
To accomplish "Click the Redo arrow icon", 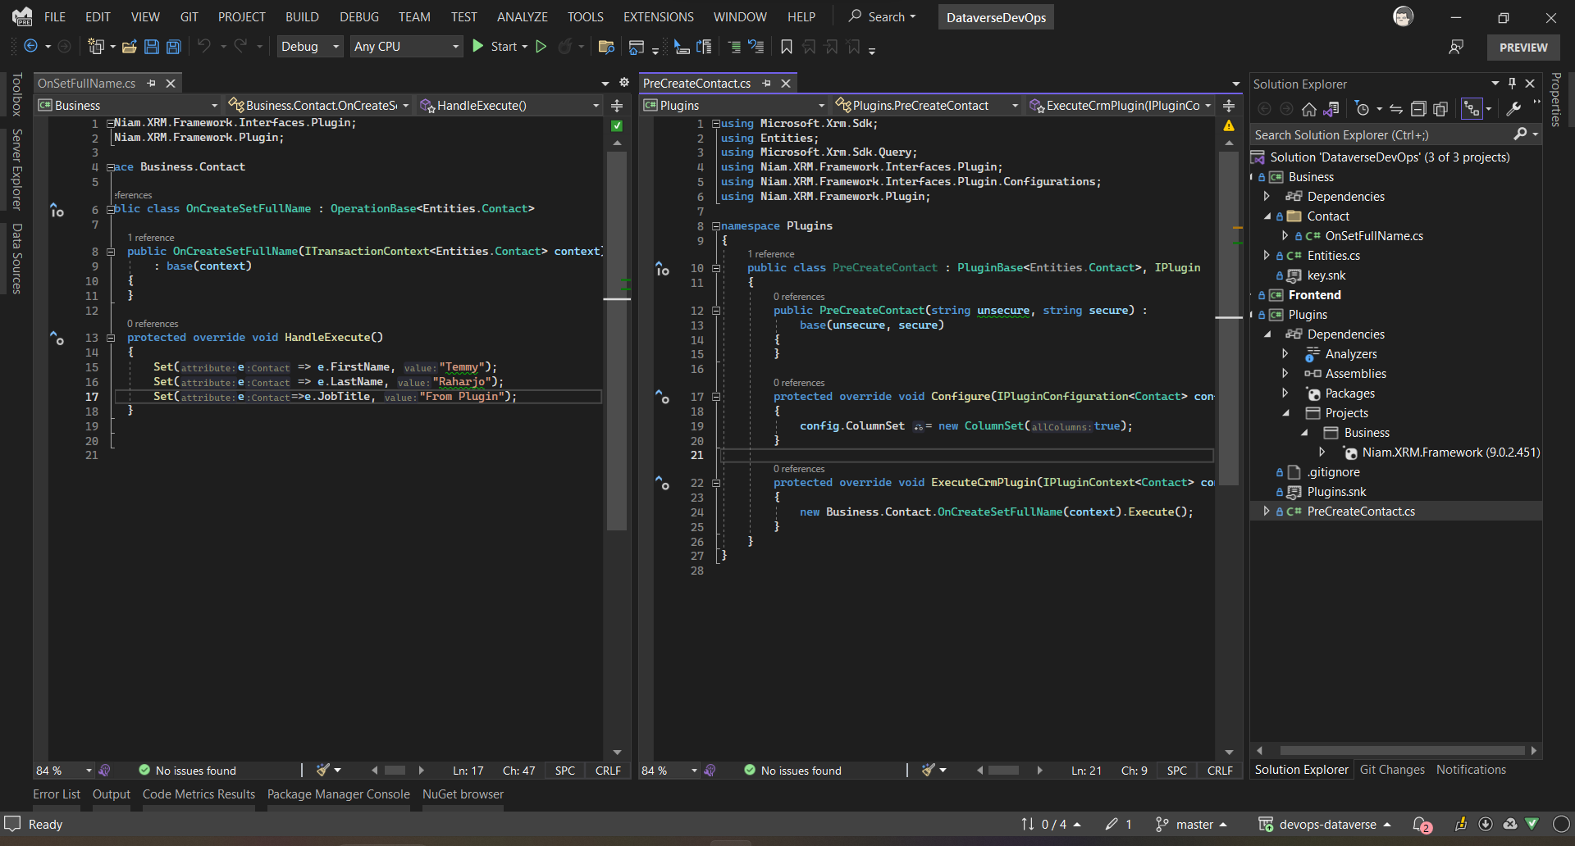I will (x=240, y=47).
